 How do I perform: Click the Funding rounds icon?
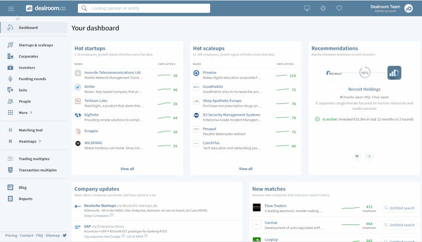click(10, 79)
